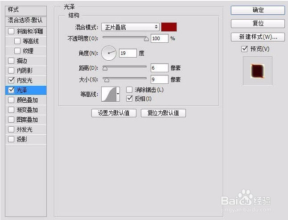Click 复位为默认值 button
The height and width of the screenshot is (220, 288).
pos(163,113)
